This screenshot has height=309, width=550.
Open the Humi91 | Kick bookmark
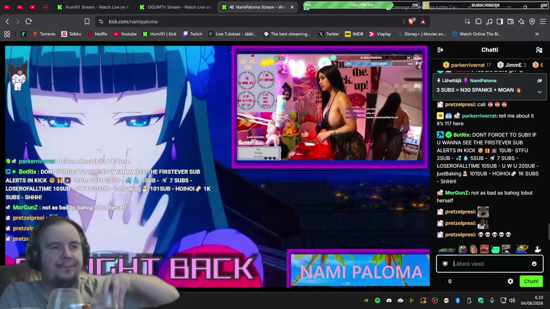coord(159,34)
